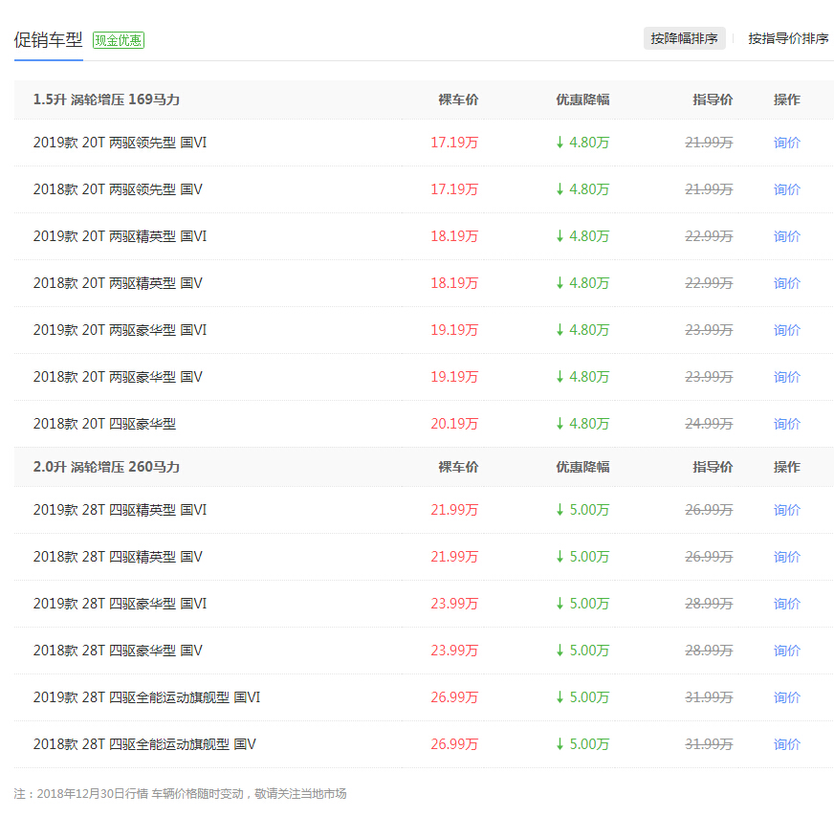The width and height of the screenshot is (834, 817).
Task: Select model name 2018款 28T 四驱精英型 国V
Action: click(118, 557)
